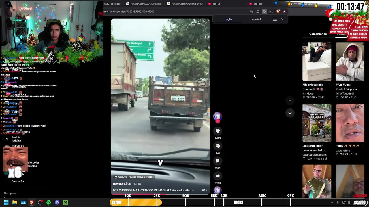Switch to the second YouTube tab
The height and width of the screenshot is (207, 369).
coord(262,4)
